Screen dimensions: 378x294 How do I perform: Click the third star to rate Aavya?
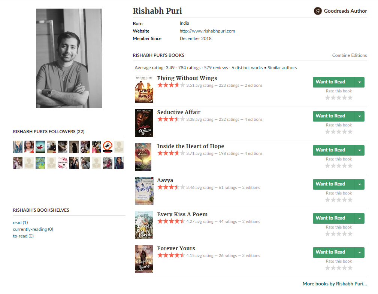tap(339, 199)
